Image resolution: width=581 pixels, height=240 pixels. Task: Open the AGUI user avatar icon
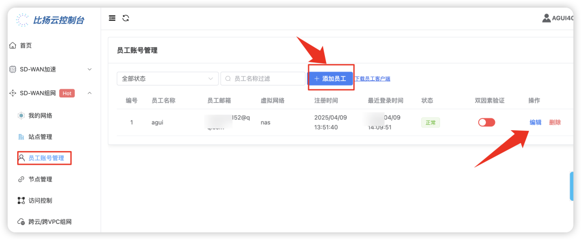pyautogui.click(x=546, y=18)
